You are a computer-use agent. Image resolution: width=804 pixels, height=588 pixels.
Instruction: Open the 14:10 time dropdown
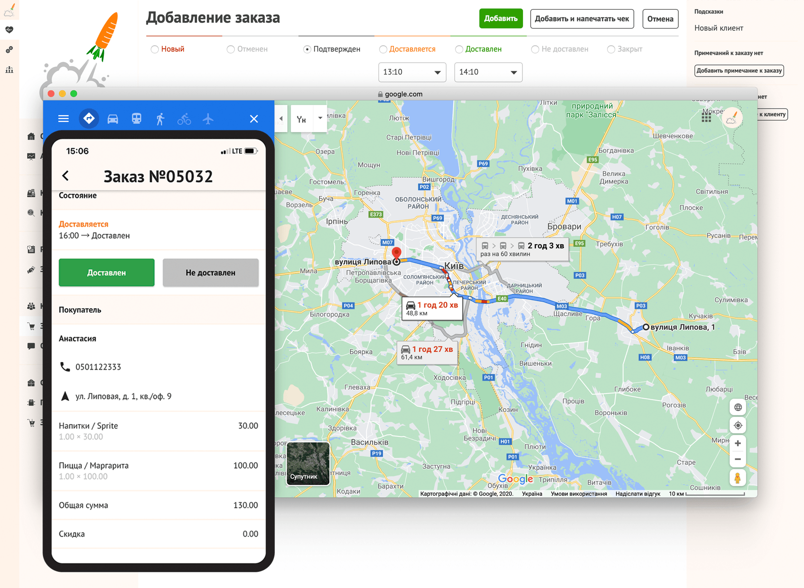click(x=488, y=72)
